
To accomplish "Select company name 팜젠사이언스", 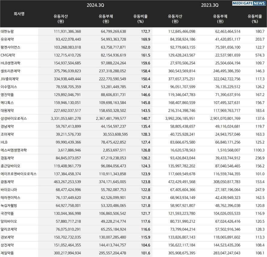I will pyautogui.click(x=11, y=47).
